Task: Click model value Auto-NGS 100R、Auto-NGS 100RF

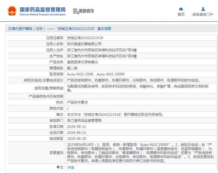Action: (96, 74)
